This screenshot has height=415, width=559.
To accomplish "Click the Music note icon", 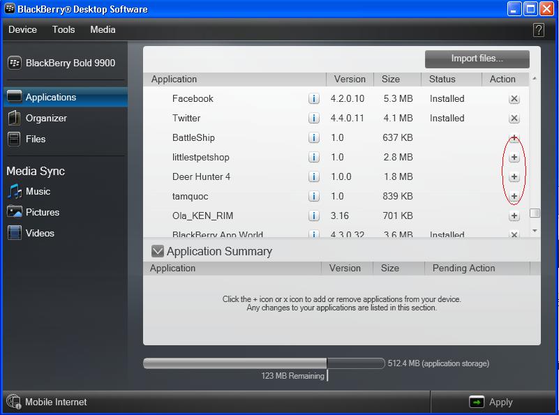I will pos(14,191).
